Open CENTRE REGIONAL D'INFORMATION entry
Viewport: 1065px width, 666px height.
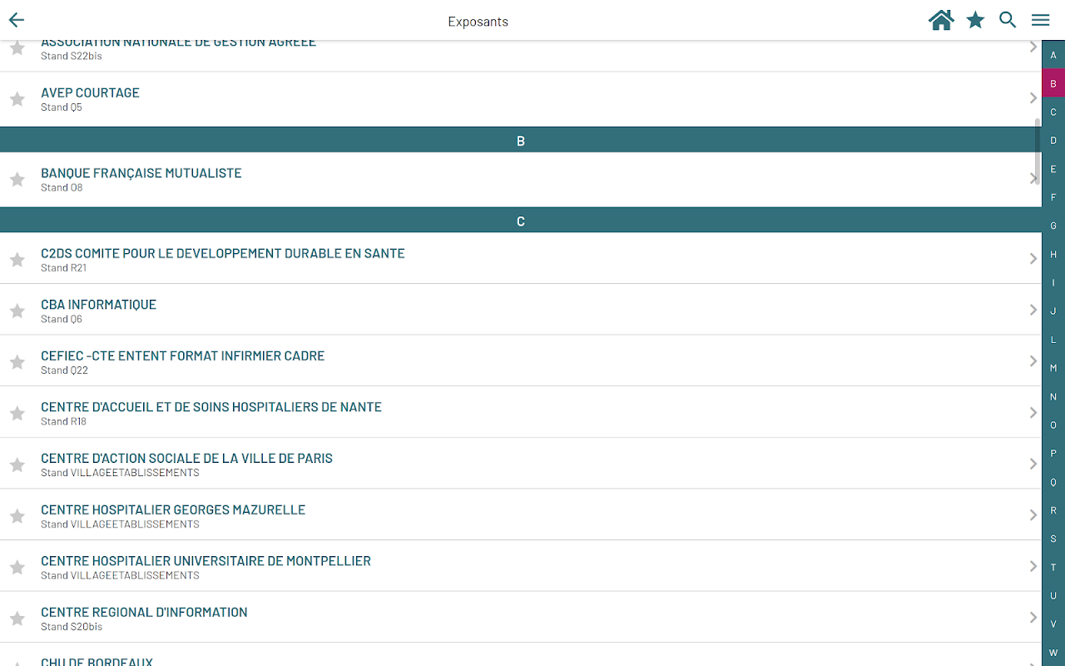click(521, 618)
